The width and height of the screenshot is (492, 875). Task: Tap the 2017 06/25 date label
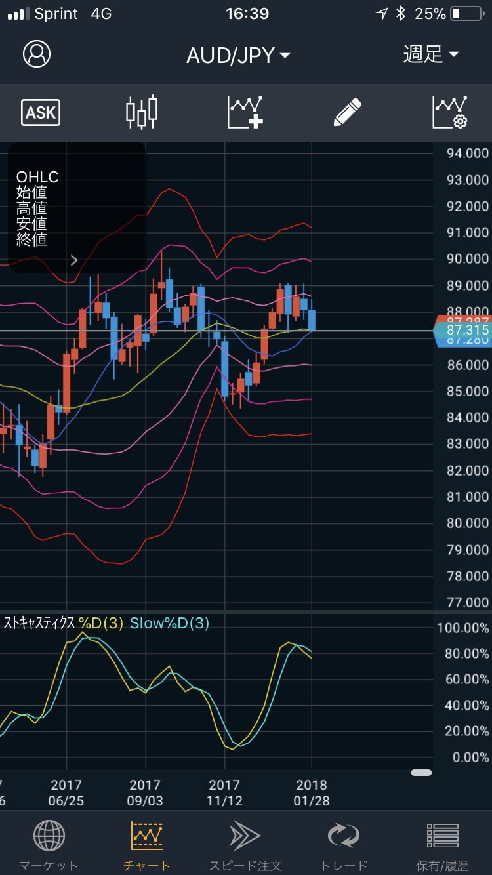(x=66, y=793)
